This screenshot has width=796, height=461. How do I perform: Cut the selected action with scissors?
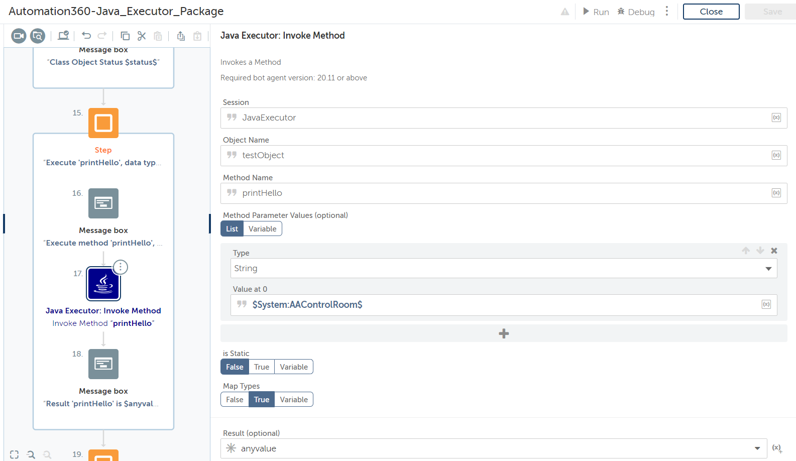(x=142, y=36)
